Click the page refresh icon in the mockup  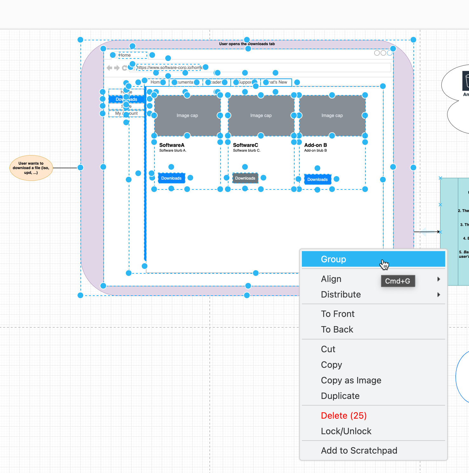point(125,67)
